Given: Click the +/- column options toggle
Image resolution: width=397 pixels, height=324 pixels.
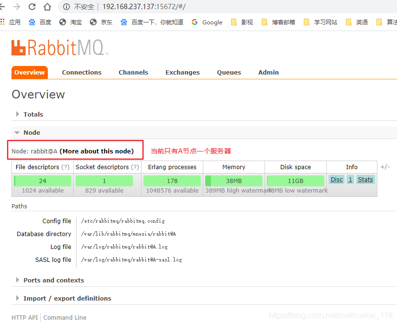Looking at the screenshot, I should 385,167.
